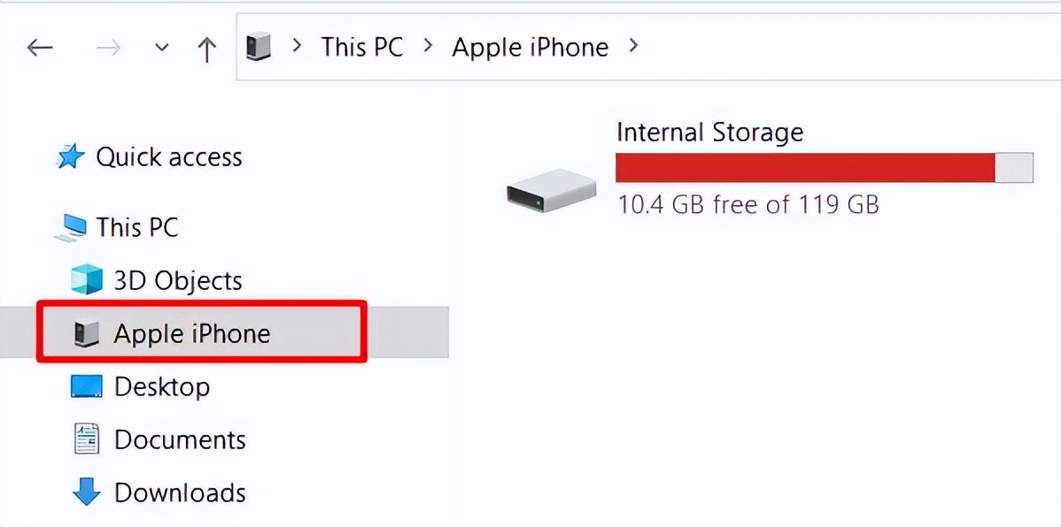Click the forward navigation arrow
This screenshot has height=527, width=1061.
pos(108,48)
